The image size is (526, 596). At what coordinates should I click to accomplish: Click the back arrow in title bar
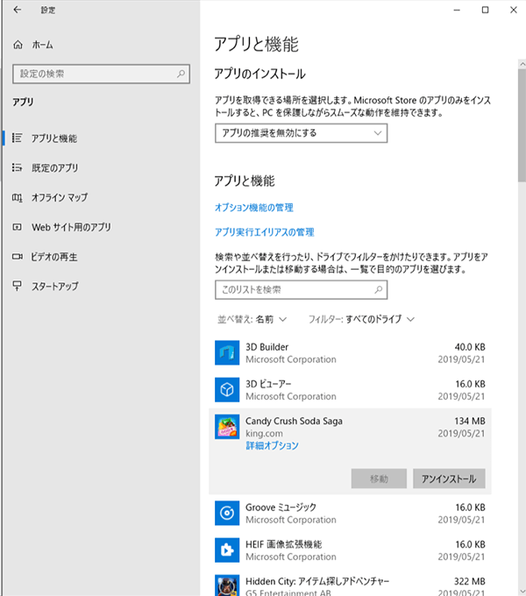click(18, 10)
